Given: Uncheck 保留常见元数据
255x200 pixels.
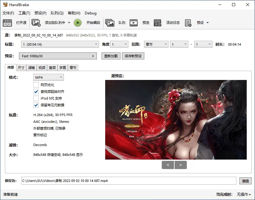Looking at the screenshot, I should [35, 105].
